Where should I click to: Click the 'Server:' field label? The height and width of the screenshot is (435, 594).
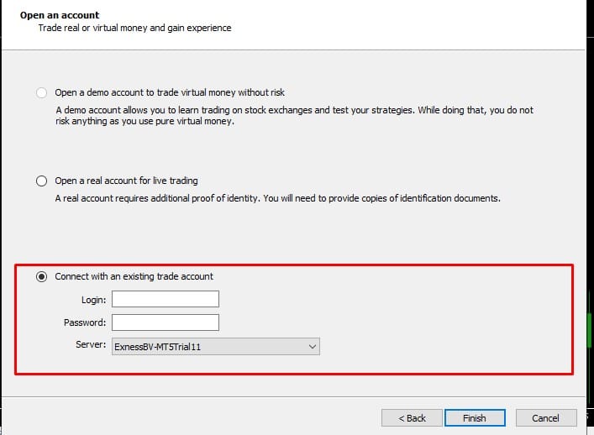92,345
